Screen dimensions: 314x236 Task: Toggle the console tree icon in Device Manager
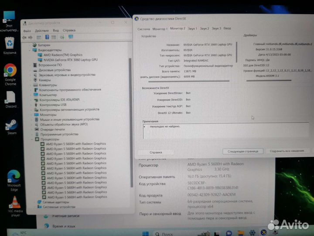[39, 38]
